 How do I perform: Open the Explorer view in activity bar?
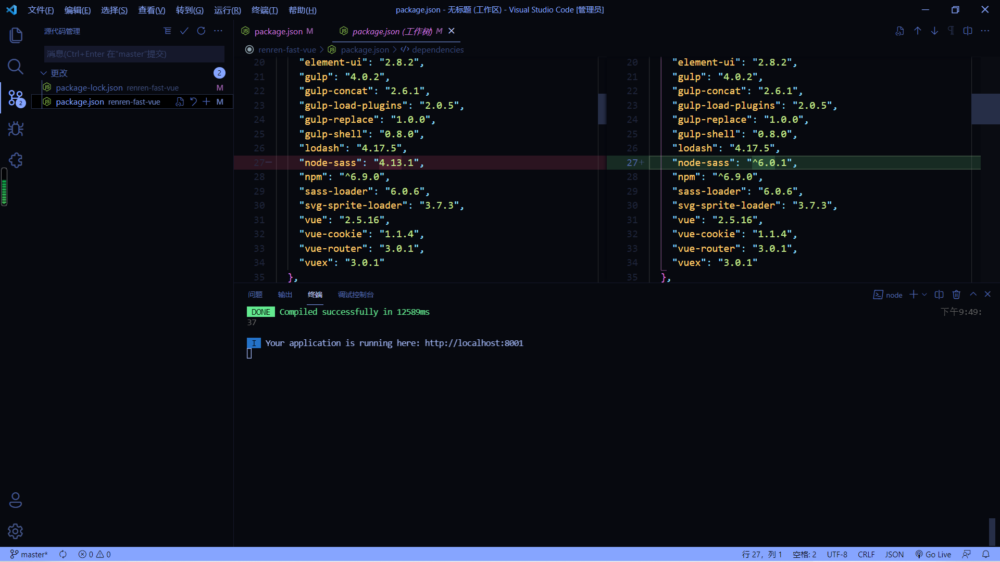pyautogui.click(x=16, y=35)
